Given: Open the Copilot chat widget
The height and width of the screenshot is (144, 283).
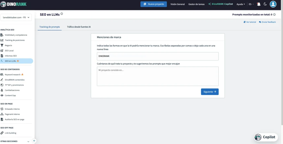Looking at the screenshot, I should [x=266, y=137].
